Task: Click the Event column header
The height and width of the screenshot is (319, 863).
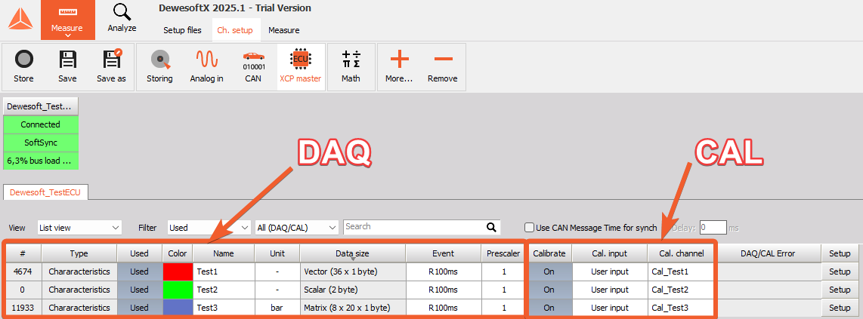Action: (443, 253)
